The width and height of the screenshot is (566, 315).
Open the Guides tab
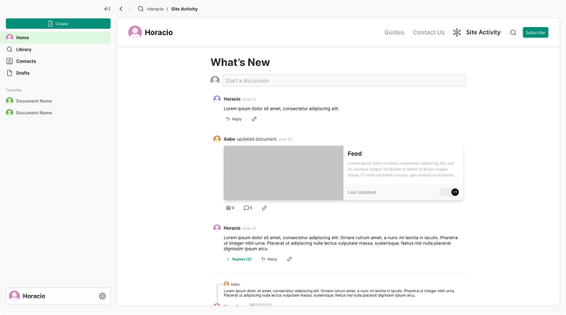(x=394, y=32)
